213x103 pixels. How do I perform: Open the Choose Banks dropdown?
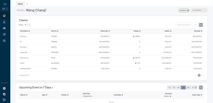point(199,10)
